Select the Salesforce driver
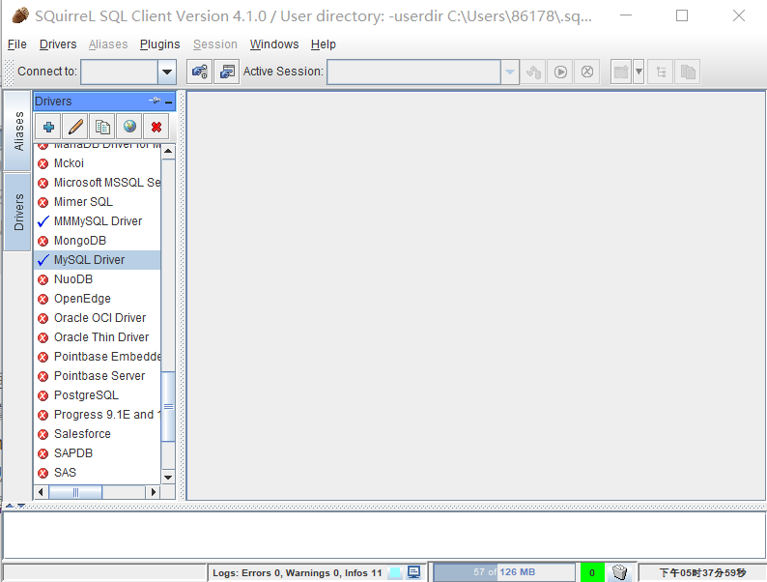Screen dimensions: 767x582 (98, 434)
